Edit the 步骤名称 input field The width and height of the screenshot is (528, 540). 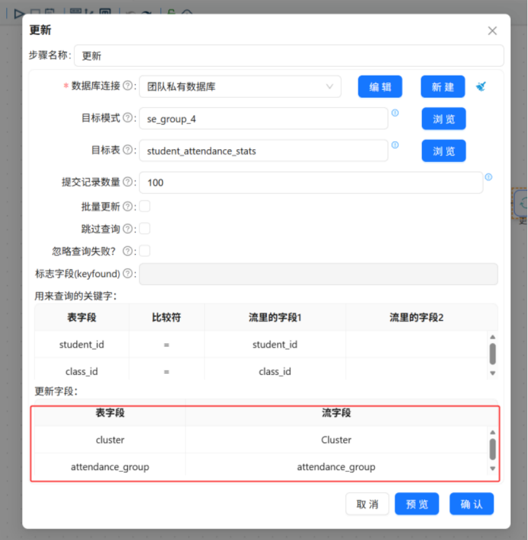288,55
